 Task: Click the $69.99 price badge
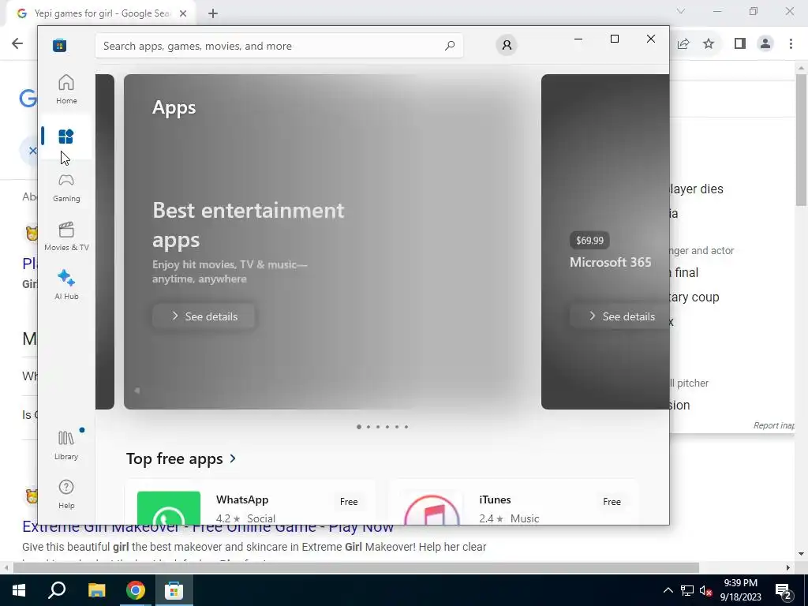(x=589, y=240)
